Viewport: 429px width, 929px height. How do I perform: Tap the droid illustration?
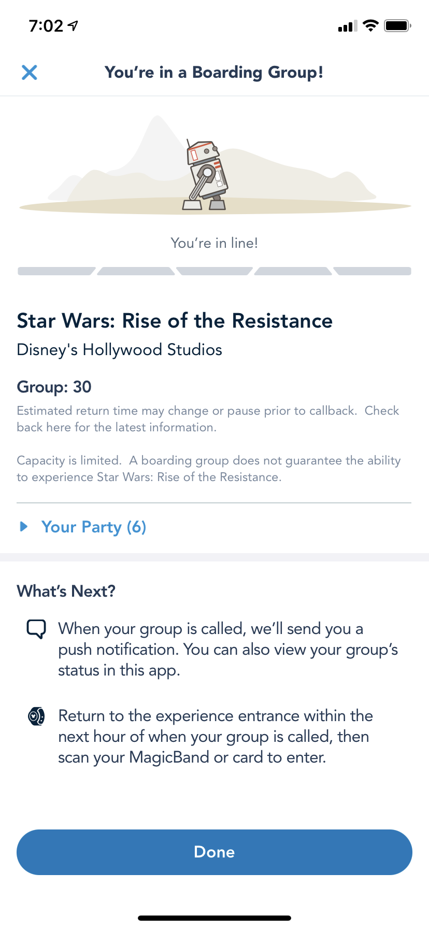207,175
